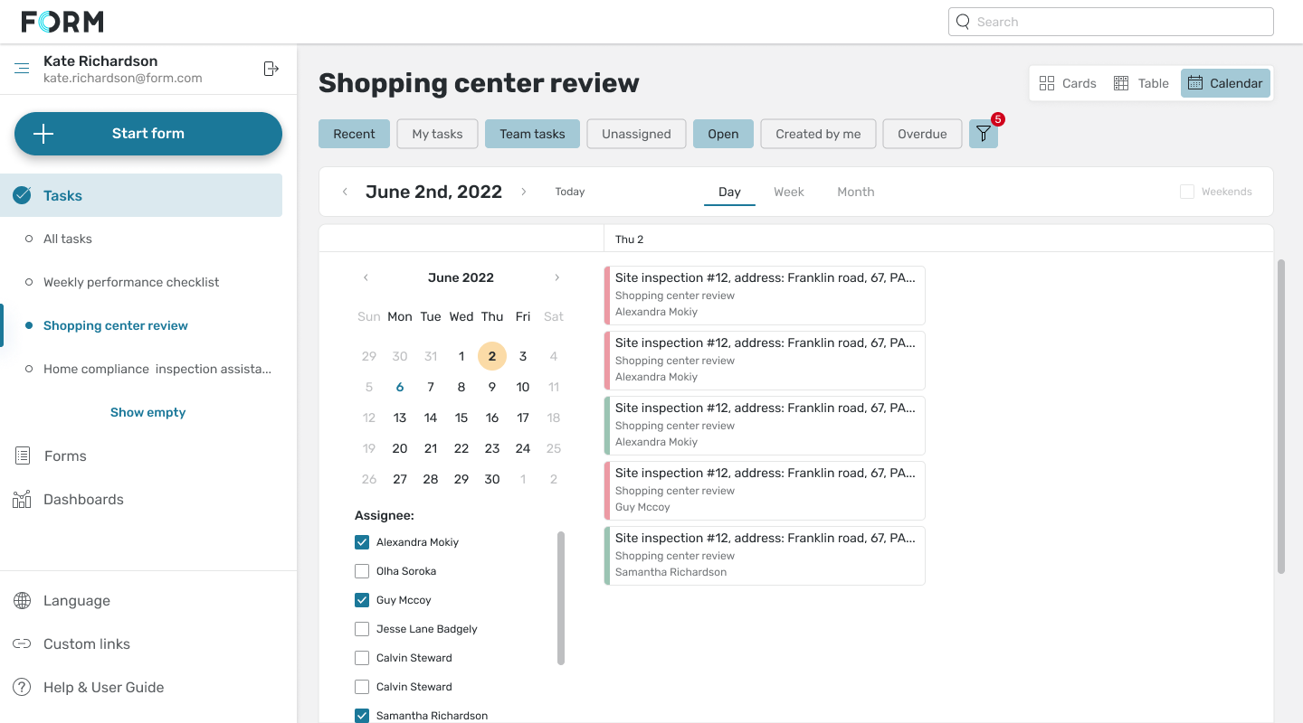Click the assignee list scrollbar
Image resolution: width=1303 pixels, height=723 pixels.
coord(561,598)
